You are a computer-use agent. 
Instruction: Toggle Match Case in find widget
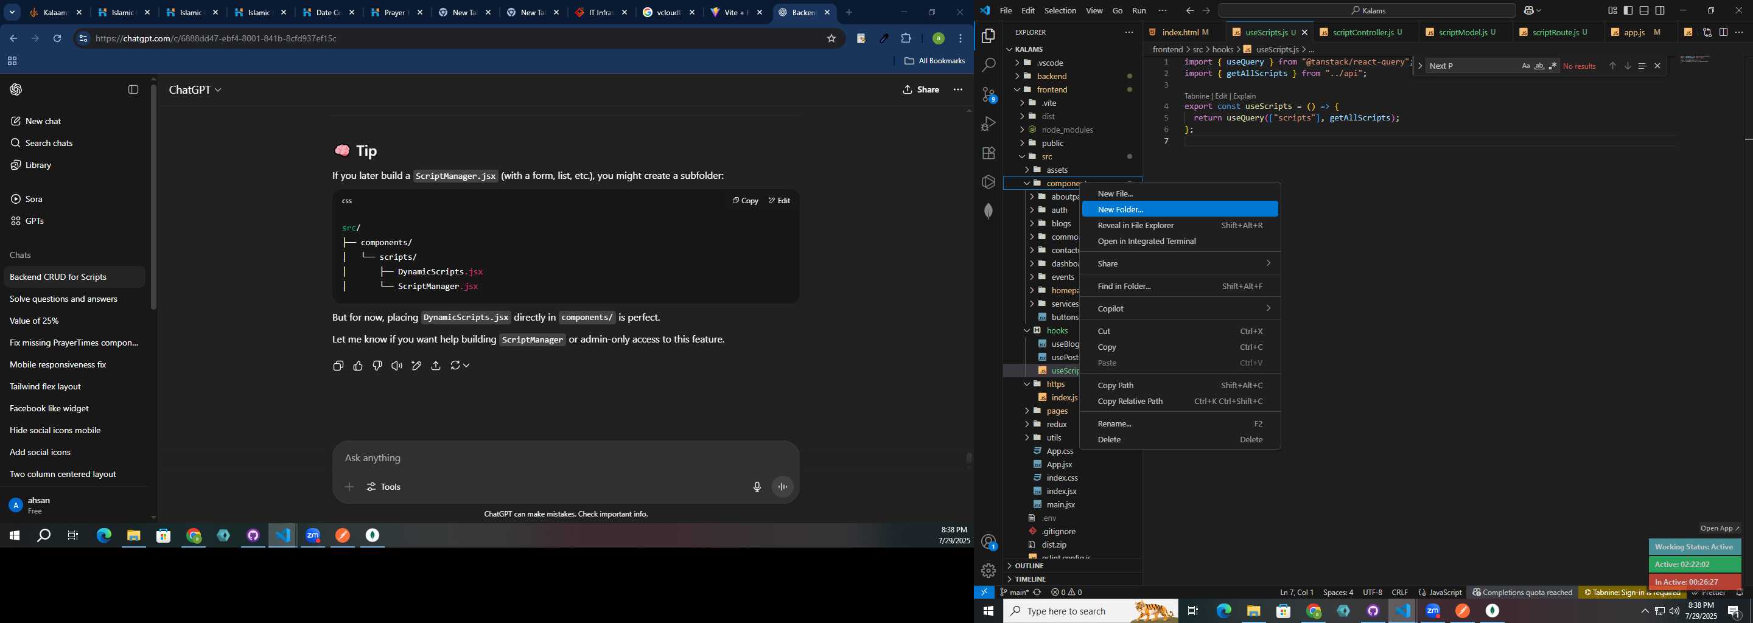(x=1526, y=66)
